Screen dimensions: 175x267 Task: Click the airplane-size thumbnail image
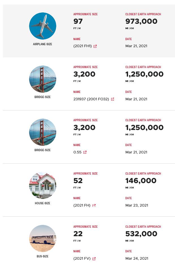tap(43, 26)
